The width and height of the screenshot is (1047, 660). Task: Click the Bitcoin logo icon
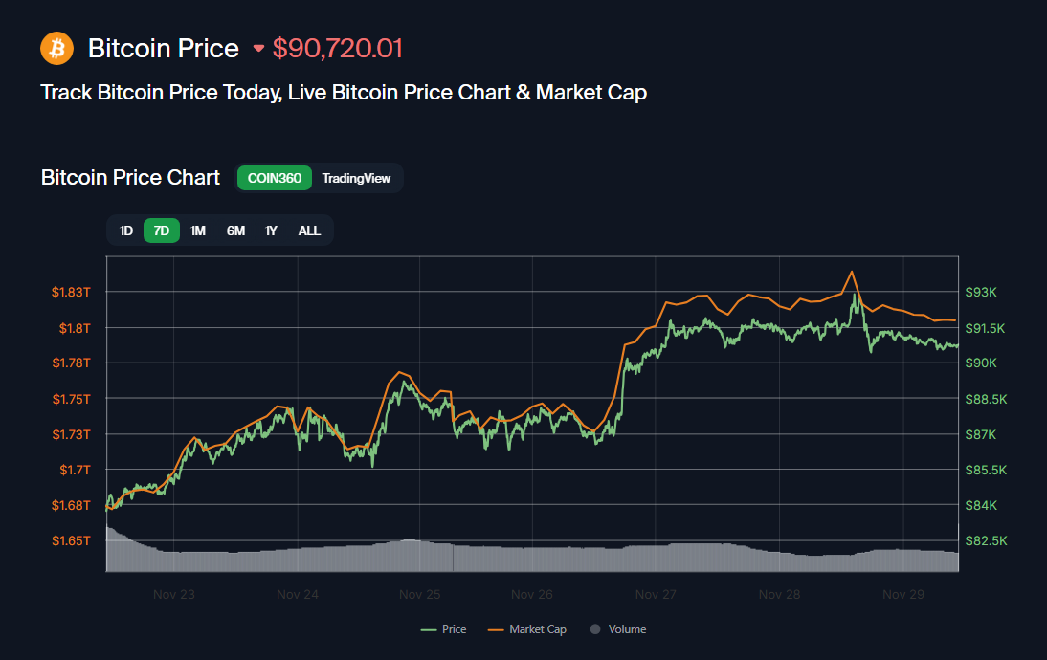point(56,48)
